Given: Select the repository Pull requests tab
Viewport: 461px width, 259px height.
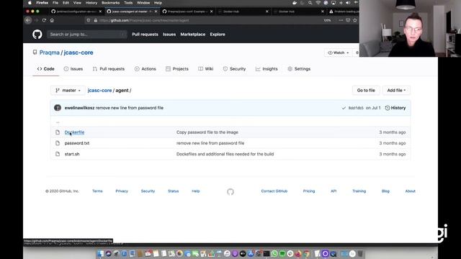Looking at the screenshot, I should [109, 69].
